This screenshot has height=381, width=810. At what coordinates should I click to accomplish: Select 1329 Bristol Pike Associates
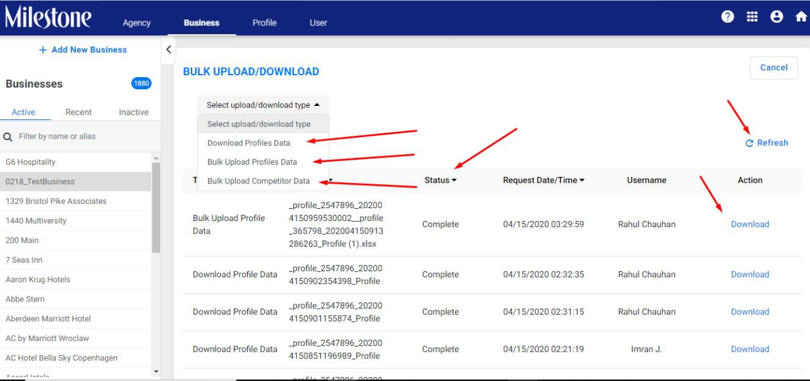coord(76,201)
